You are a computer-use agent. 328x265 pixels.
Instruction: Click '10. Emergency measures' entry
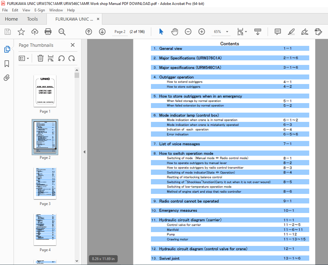pyautogui.click(x=230, y=211)
